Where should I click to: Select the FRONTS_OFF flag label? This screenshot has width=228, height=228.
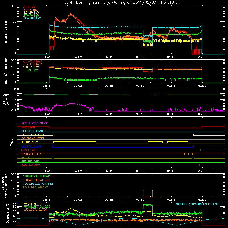coord(30,162)
